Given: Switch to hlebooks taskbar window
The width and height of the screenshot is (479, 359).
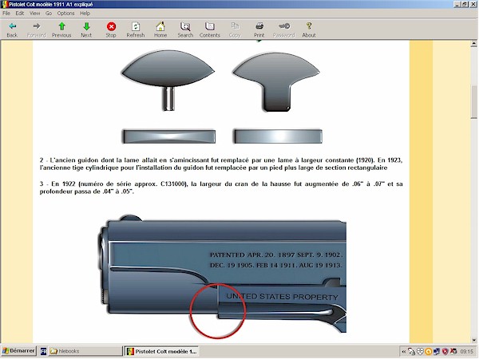Looking at the screenshot, I should [x=85, y=351].
